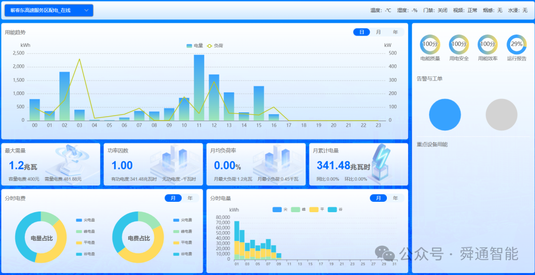The width and height of the screenshot is (535, 275).
Task: Open the 蕲春东高速服务区配电 station dropdown
Action: [49, 10]
